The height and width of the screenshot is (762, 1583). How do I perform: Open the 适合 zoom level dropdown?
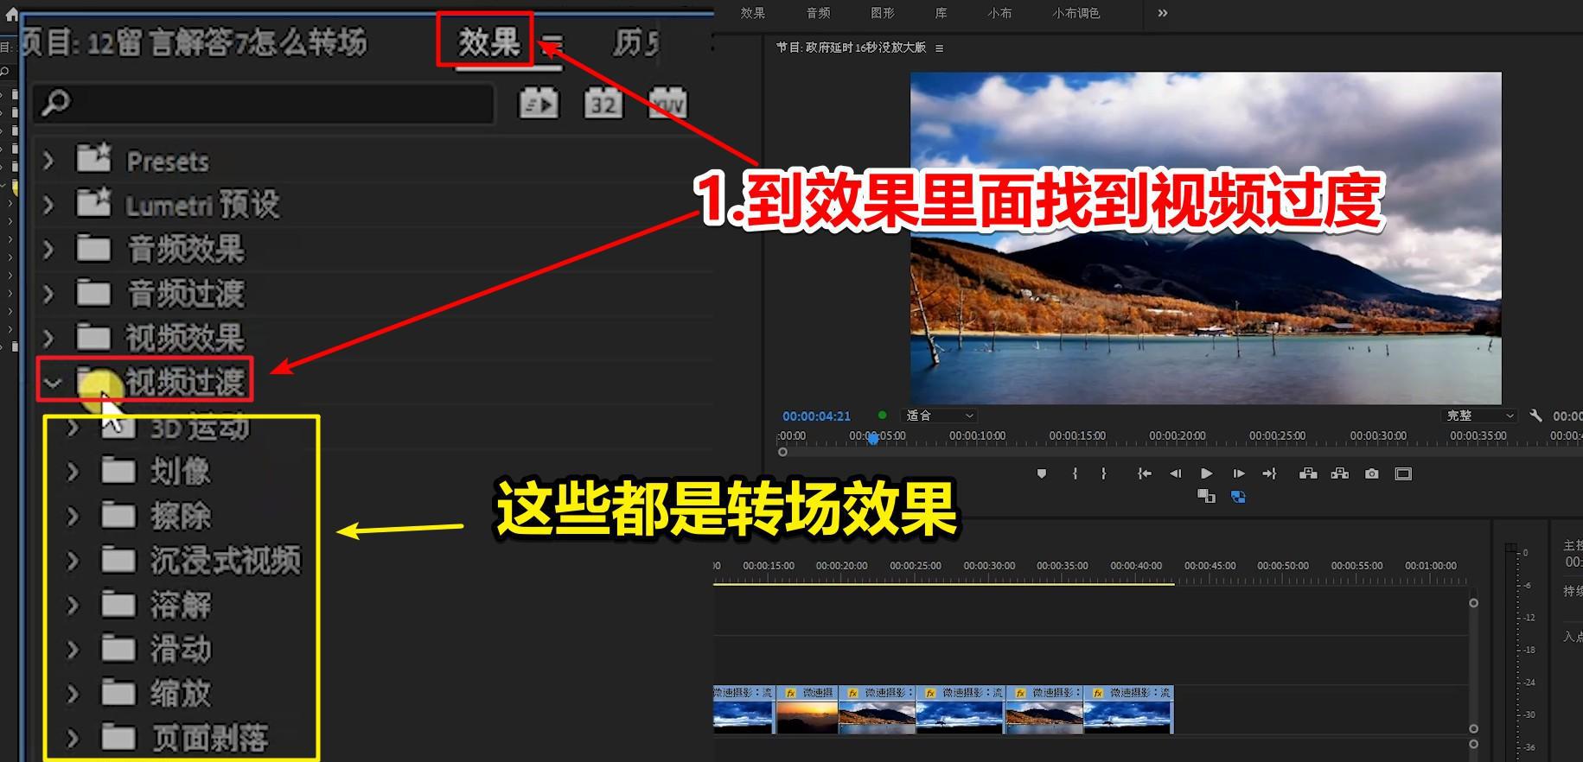[x=939, y=416]
